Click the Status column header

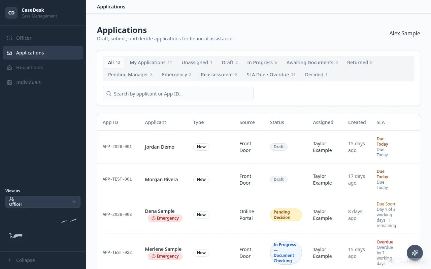click(x=277, y=122)
